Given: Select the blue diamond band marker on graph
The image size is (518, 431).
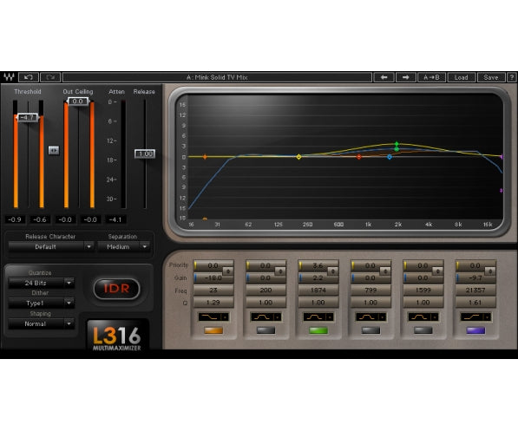Looking at the screenshot, I should coord(390,157).
